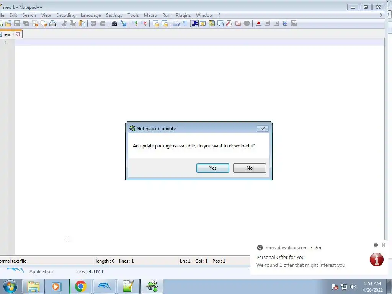Click the Undo arrow icon

pyautogui.click(x=94, y=23)
